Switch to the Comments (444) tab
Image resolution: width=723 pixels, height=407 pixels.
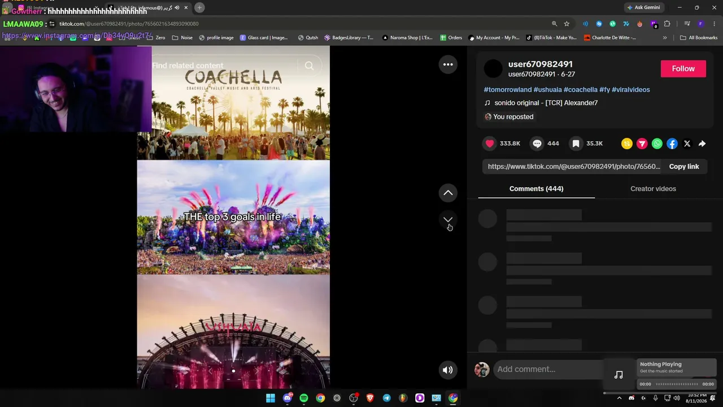(537, 189)
